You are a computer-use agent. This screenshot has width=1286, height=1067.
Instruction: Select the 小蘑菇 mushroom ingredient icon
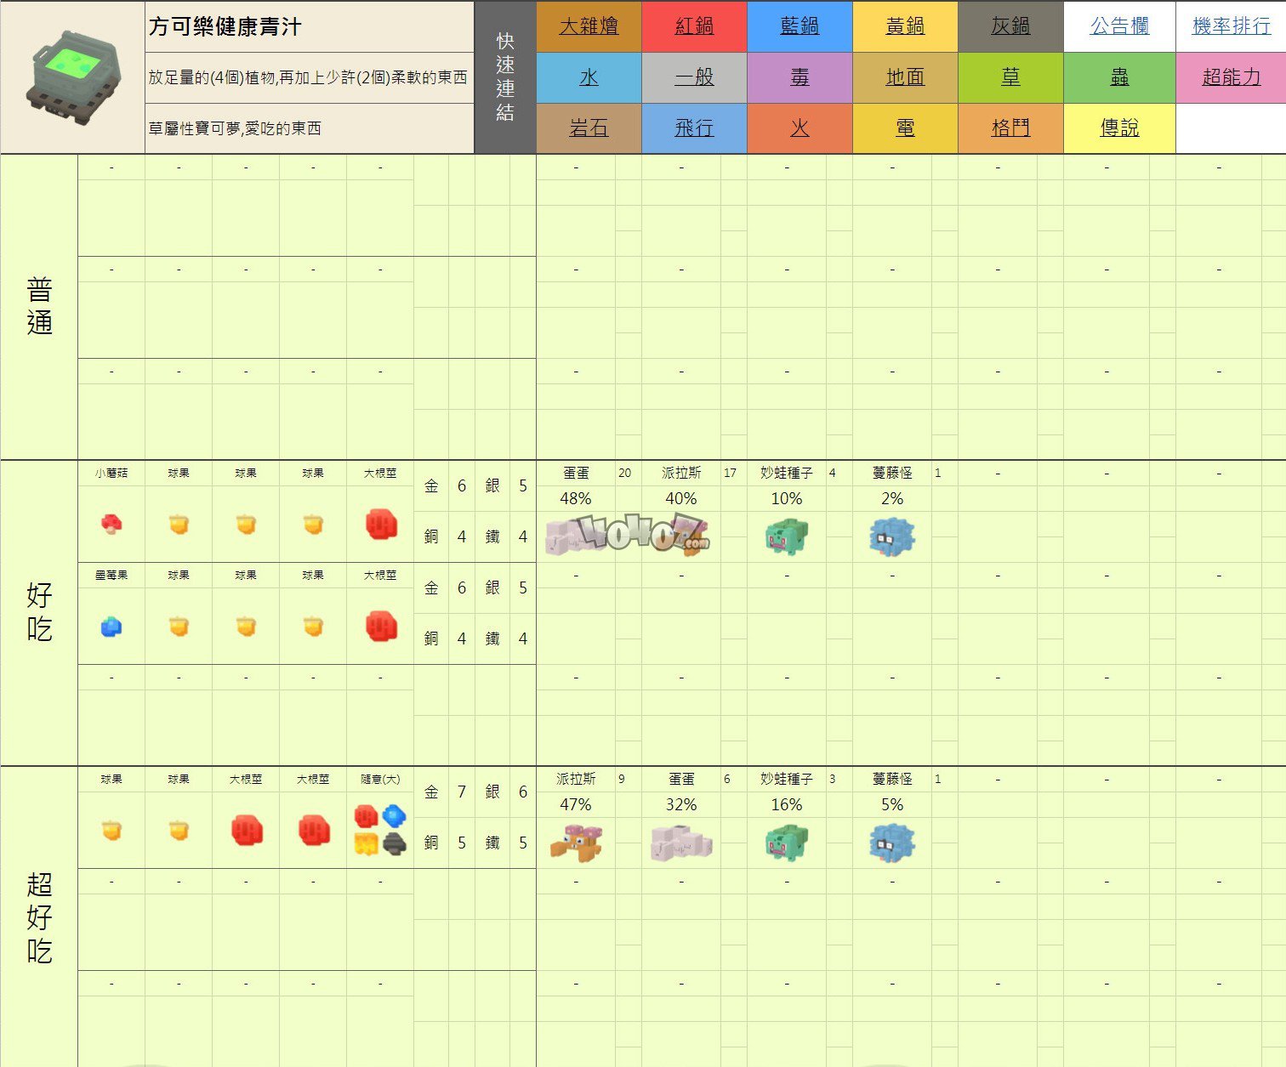pos(111,524)
